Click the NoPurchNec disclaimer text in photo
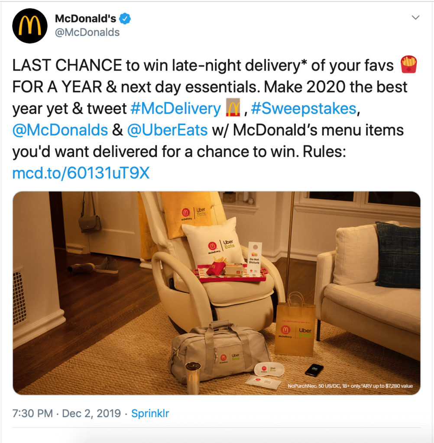This screenshot has height=443, width=434. pyautogui.click(x=350, y=386)
